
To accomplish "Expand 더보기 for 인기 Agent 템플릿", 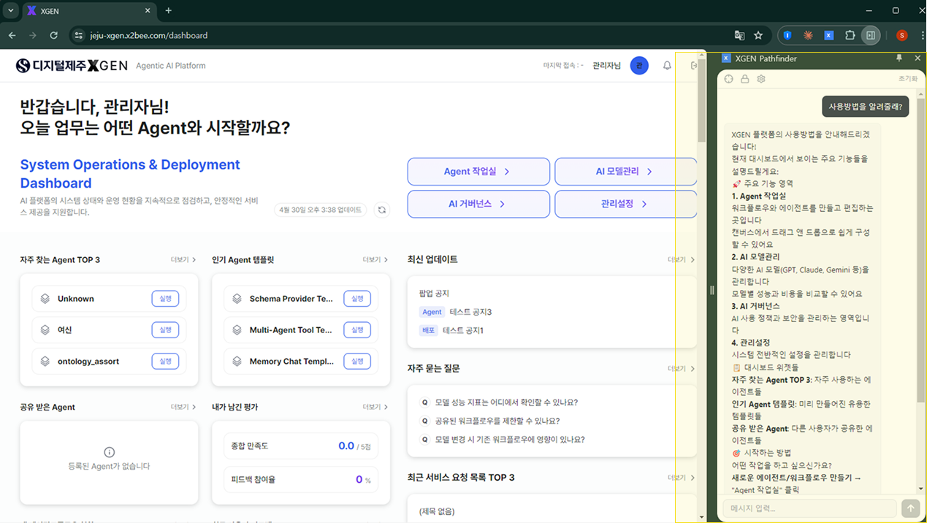I will [375, 260].
